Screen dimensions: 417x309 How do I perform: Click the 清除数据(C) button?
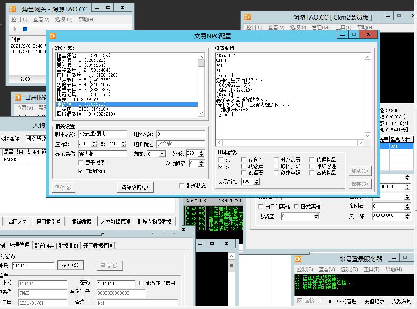coord(135,187)
